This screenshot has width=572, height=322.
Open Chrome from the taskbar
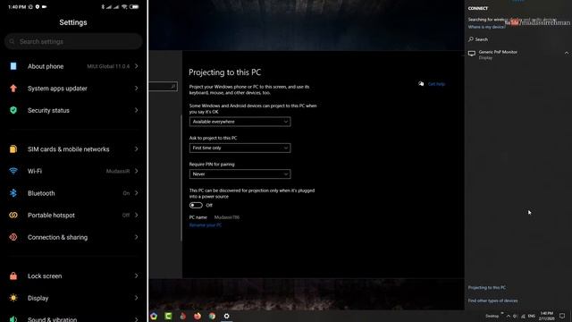(212, 316)
